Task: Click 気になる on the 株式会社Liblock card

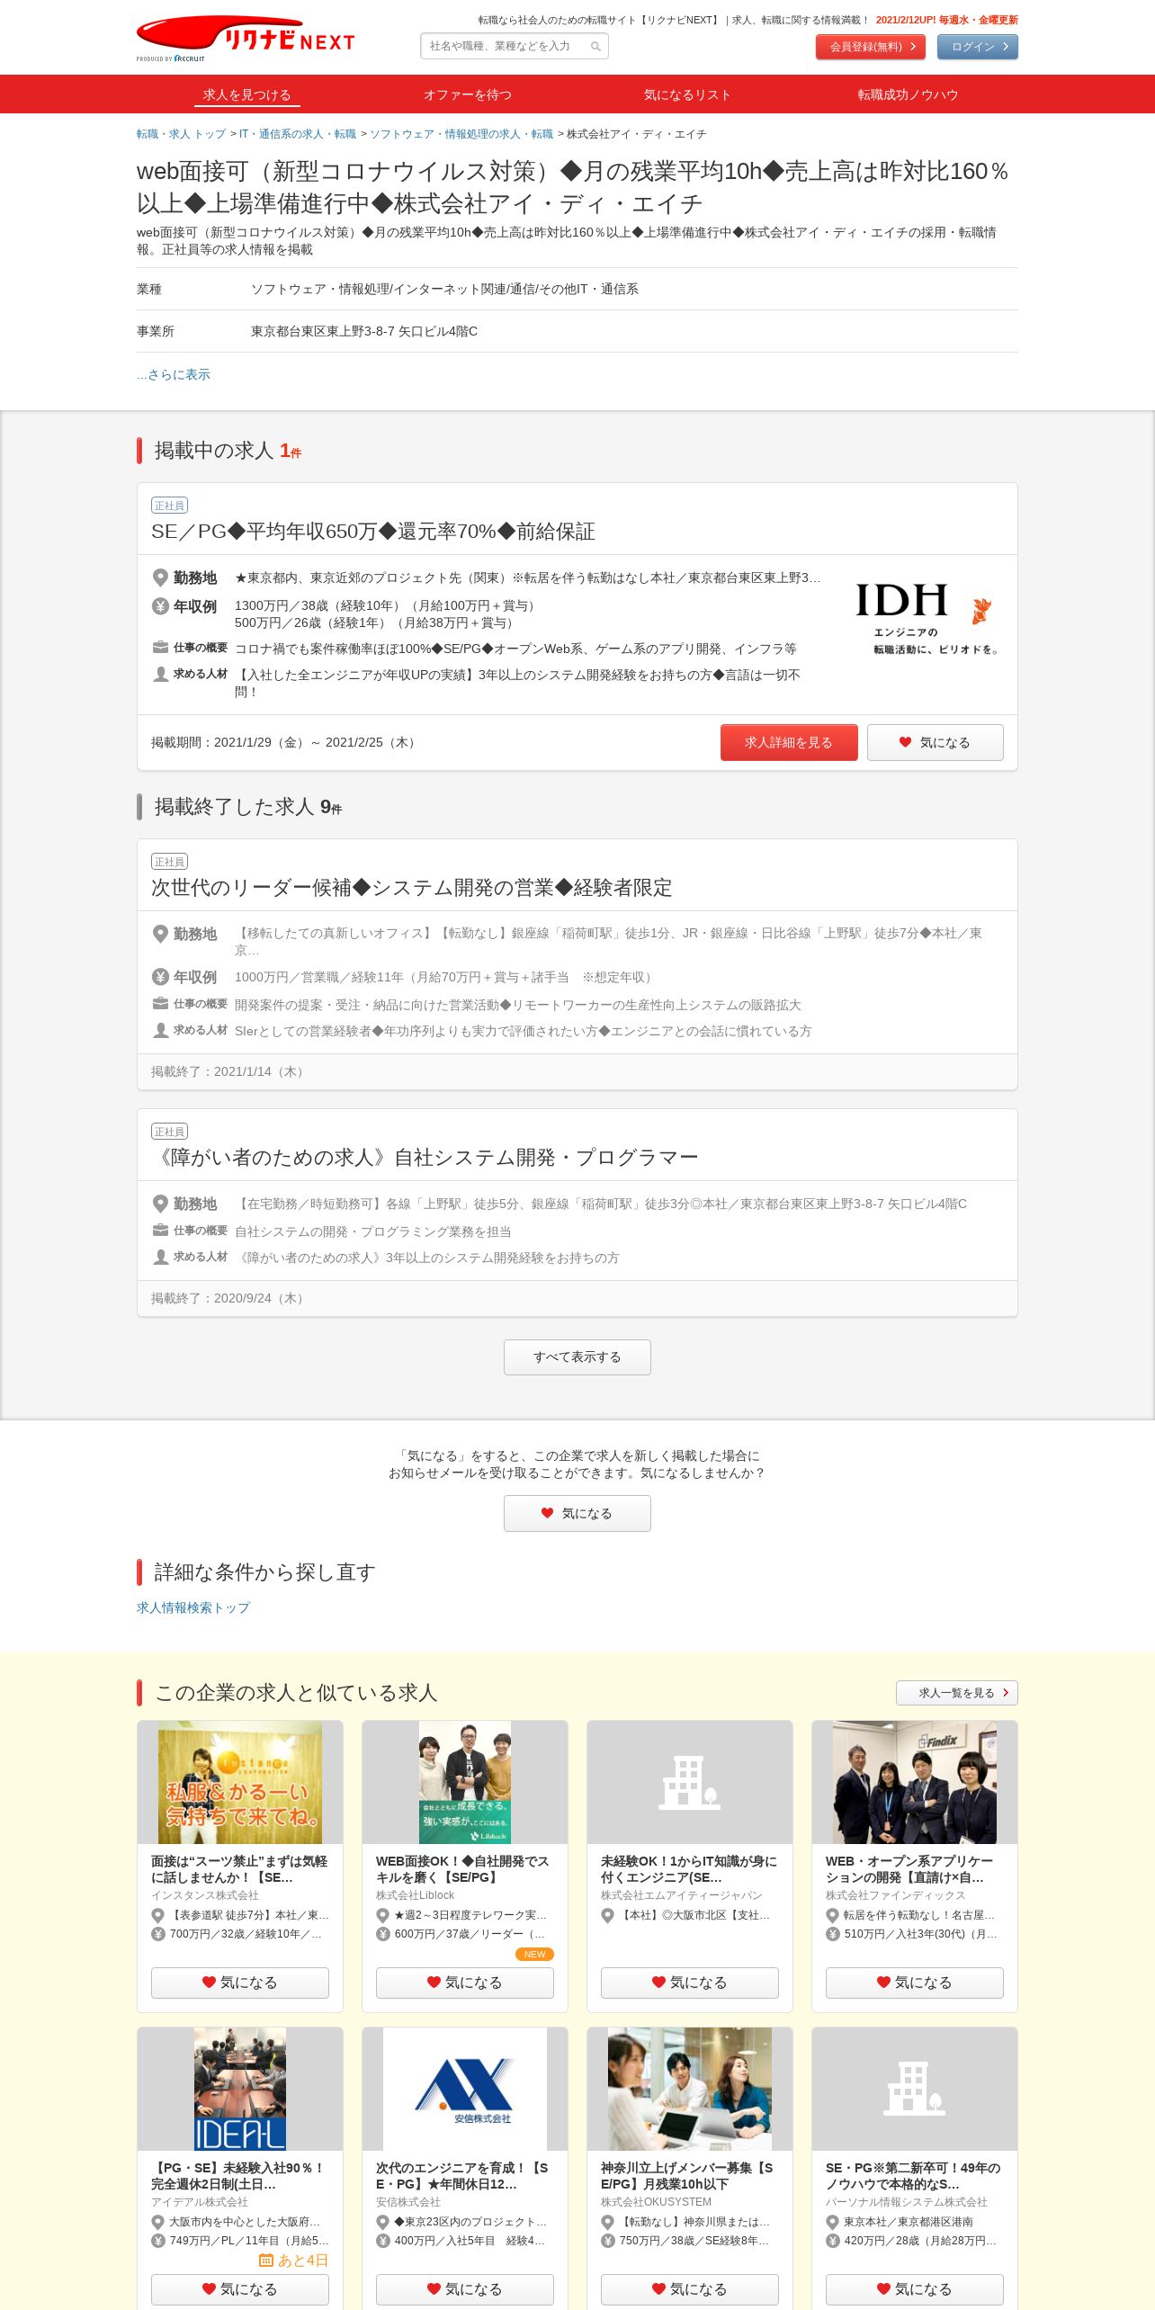Action: tap(465, 1983)
